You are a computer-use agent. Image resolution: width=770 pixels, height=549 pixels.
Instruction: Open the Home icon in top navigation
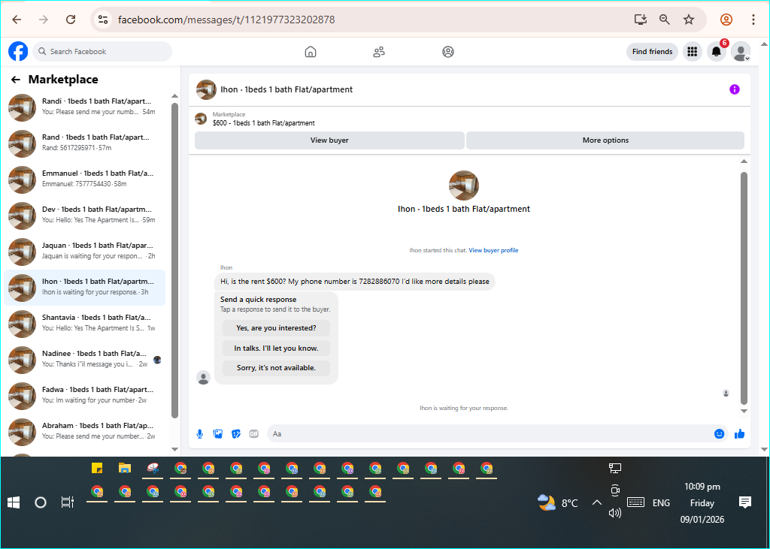(x=311, y=52)
